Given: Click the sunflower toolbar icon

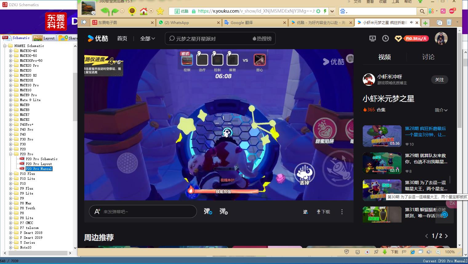Looking at the screenshot, I should click(132, 11).
